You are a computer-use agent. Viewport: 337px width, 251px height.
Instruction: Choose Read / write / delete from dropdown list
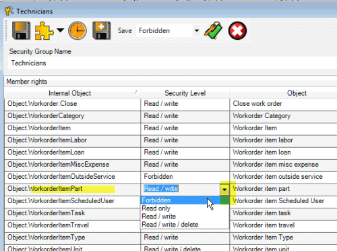(185, 225)
